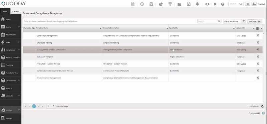Delete the Fire Safety – Golden Thread row

[258, 64]
